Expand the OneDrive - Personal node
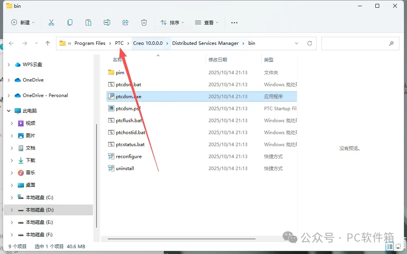The height and width of the screenshot is (254, 407). [8, 95]
